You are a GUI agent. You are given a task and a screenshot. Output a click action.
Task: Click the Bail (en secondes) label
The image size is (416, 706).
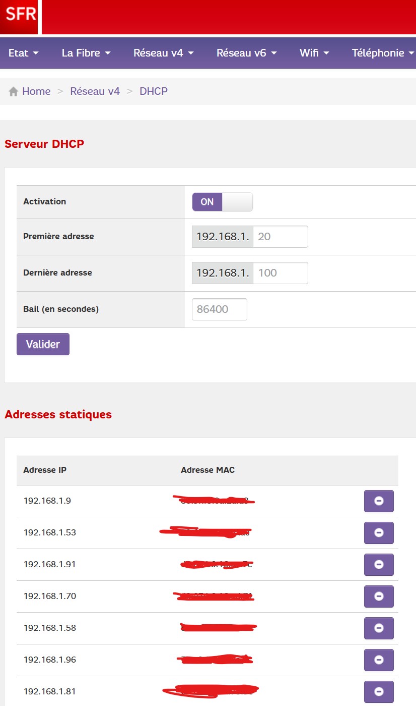tap(61, 309)
